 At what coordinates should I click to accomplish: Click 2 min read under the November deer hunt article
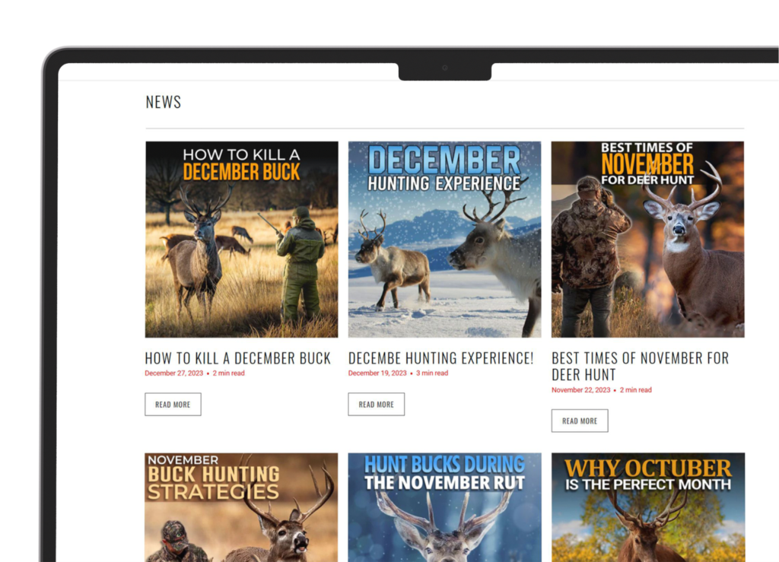pyautogui.click(x=635, y=389)
